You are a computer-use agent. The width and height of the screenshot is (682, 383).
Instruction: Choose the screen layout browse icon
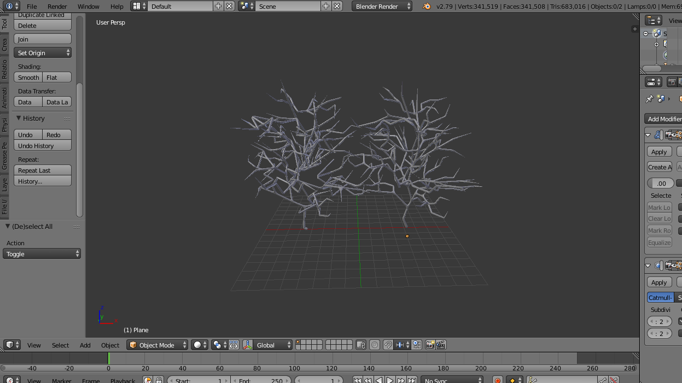click(x=139, y=6)
